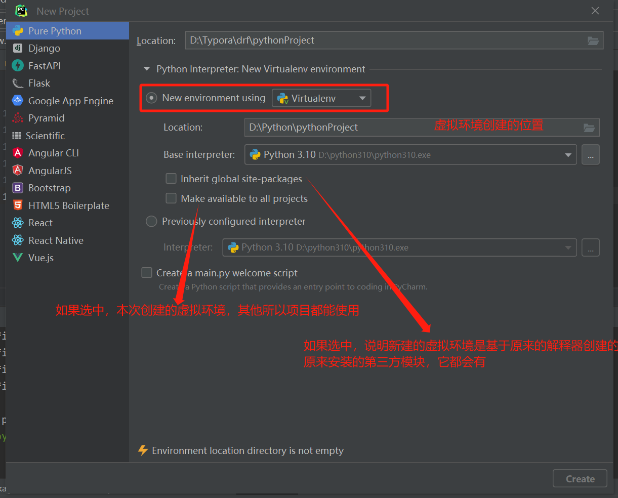The width and height of the screenshot is (618, 498).
Task: Click ellipsis button beside Base interpreter
Action: click(591, 155)
